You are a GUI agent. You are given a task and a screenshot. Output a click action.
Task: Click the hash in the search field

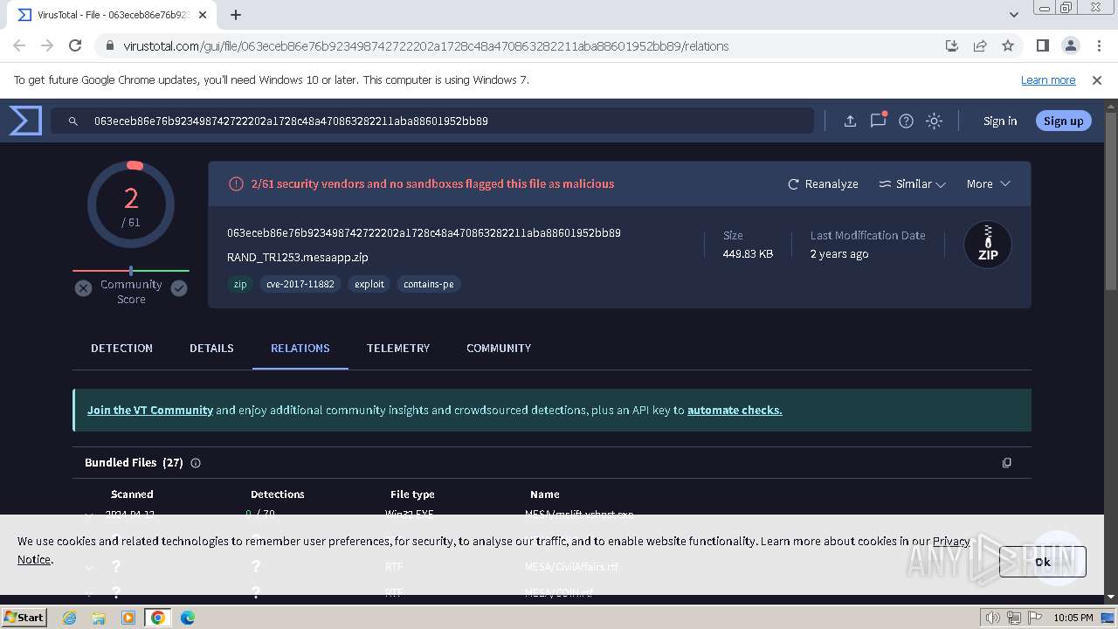291,121
